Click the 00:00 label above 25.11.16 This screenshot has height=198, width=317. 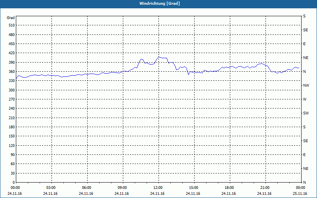[x=300, y=188]
